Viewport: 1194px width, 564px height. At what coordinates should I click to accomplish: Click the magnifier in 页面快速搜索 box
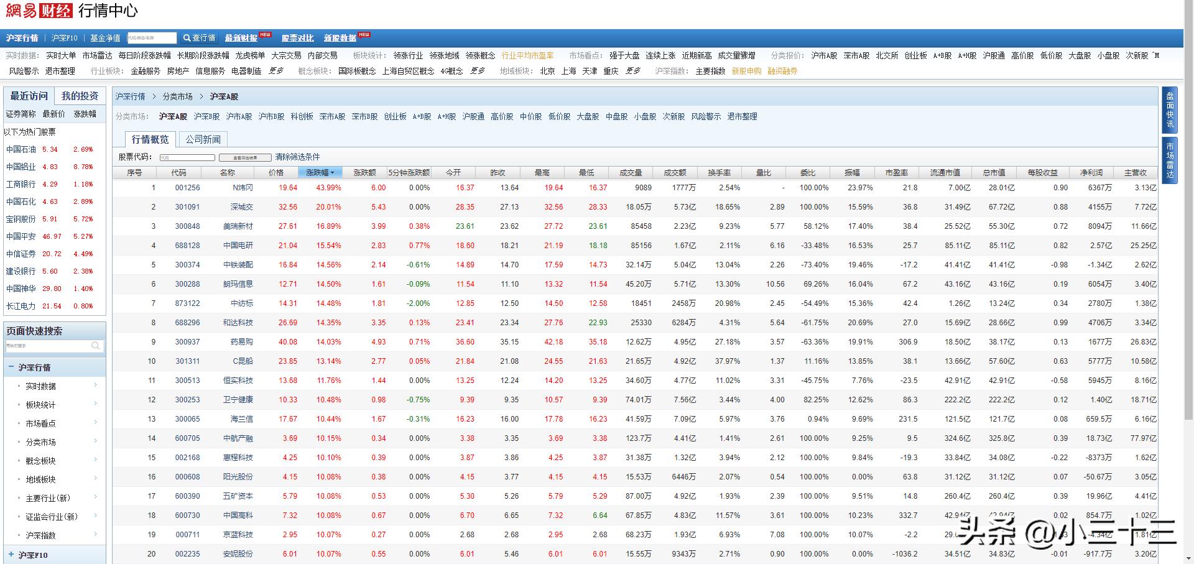point(95,346)
